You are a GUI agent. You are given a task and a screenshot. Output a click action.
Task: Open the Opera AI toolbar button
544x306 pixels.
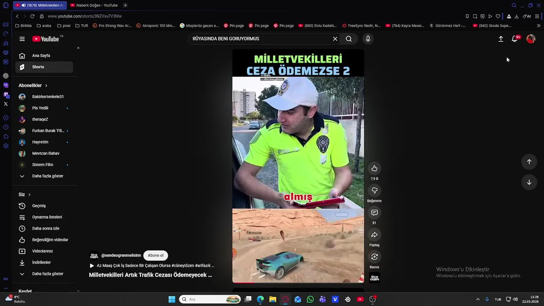click(x=527, y=16)
